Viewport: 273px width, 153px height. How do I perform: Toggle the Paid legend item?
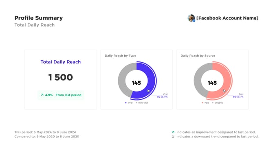pyautogui.click(x=205, y=103)
